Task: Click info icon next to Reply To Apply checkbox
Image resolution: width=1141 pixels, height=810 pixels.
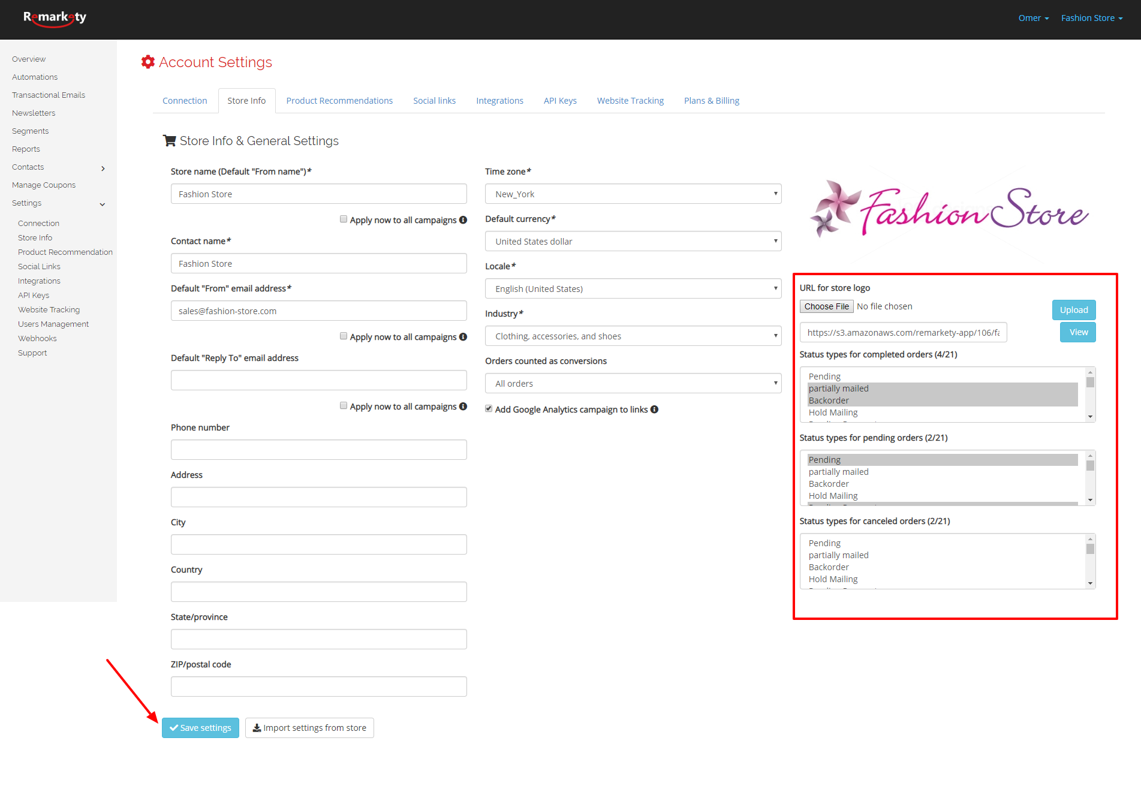Action: coord(463,406)
